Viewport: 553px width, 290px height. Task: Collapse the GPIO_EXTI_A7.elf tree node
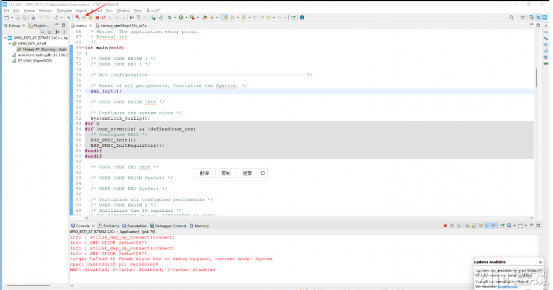click(x=10, y=43)
